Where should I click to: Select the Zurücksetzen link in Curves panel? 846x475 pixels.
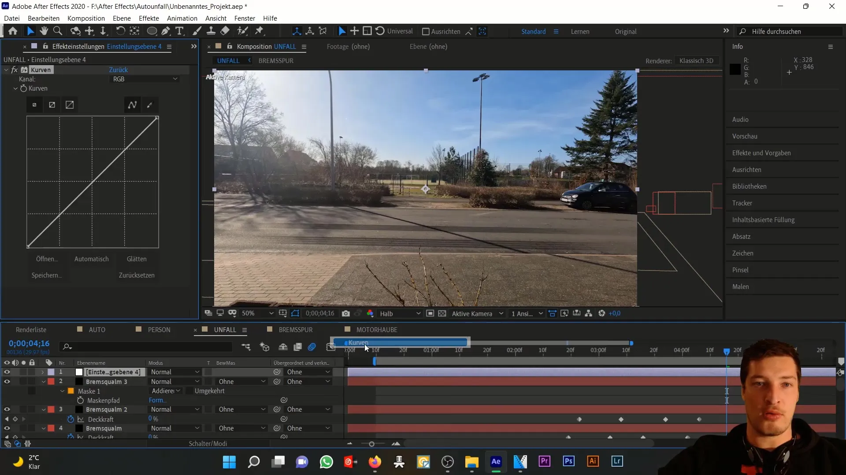[137, 275]
